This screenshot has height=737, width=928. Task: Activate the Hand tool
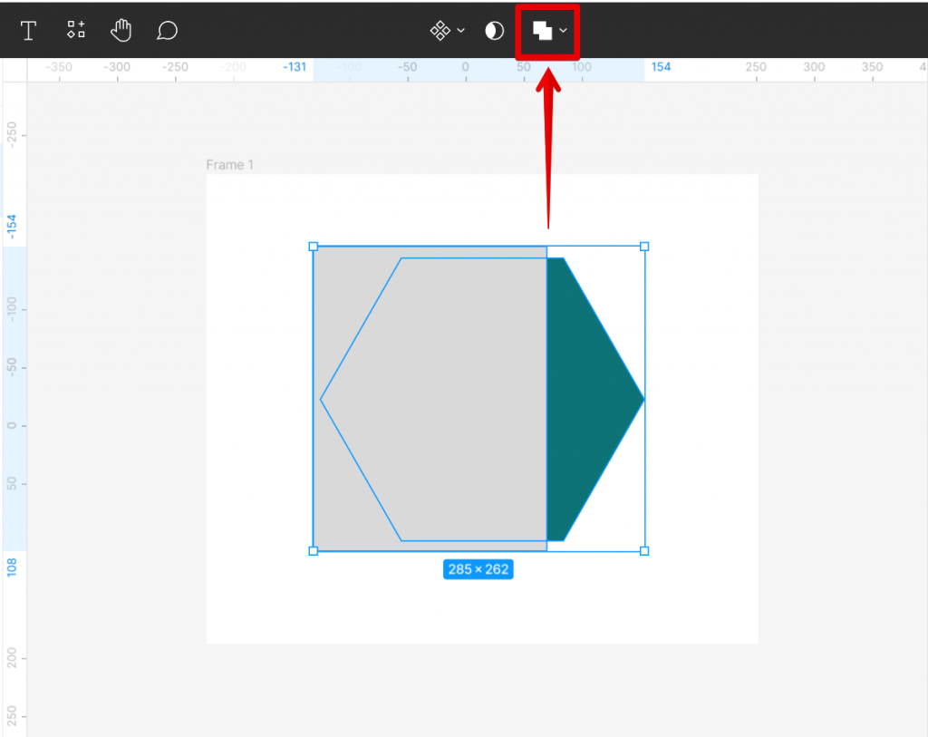121,30
